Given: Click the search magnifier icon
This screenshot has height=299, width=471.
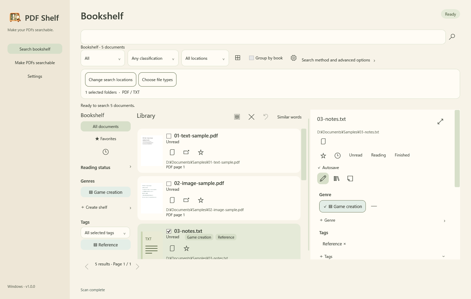Looking at the screenshot, I should [452, 37].
